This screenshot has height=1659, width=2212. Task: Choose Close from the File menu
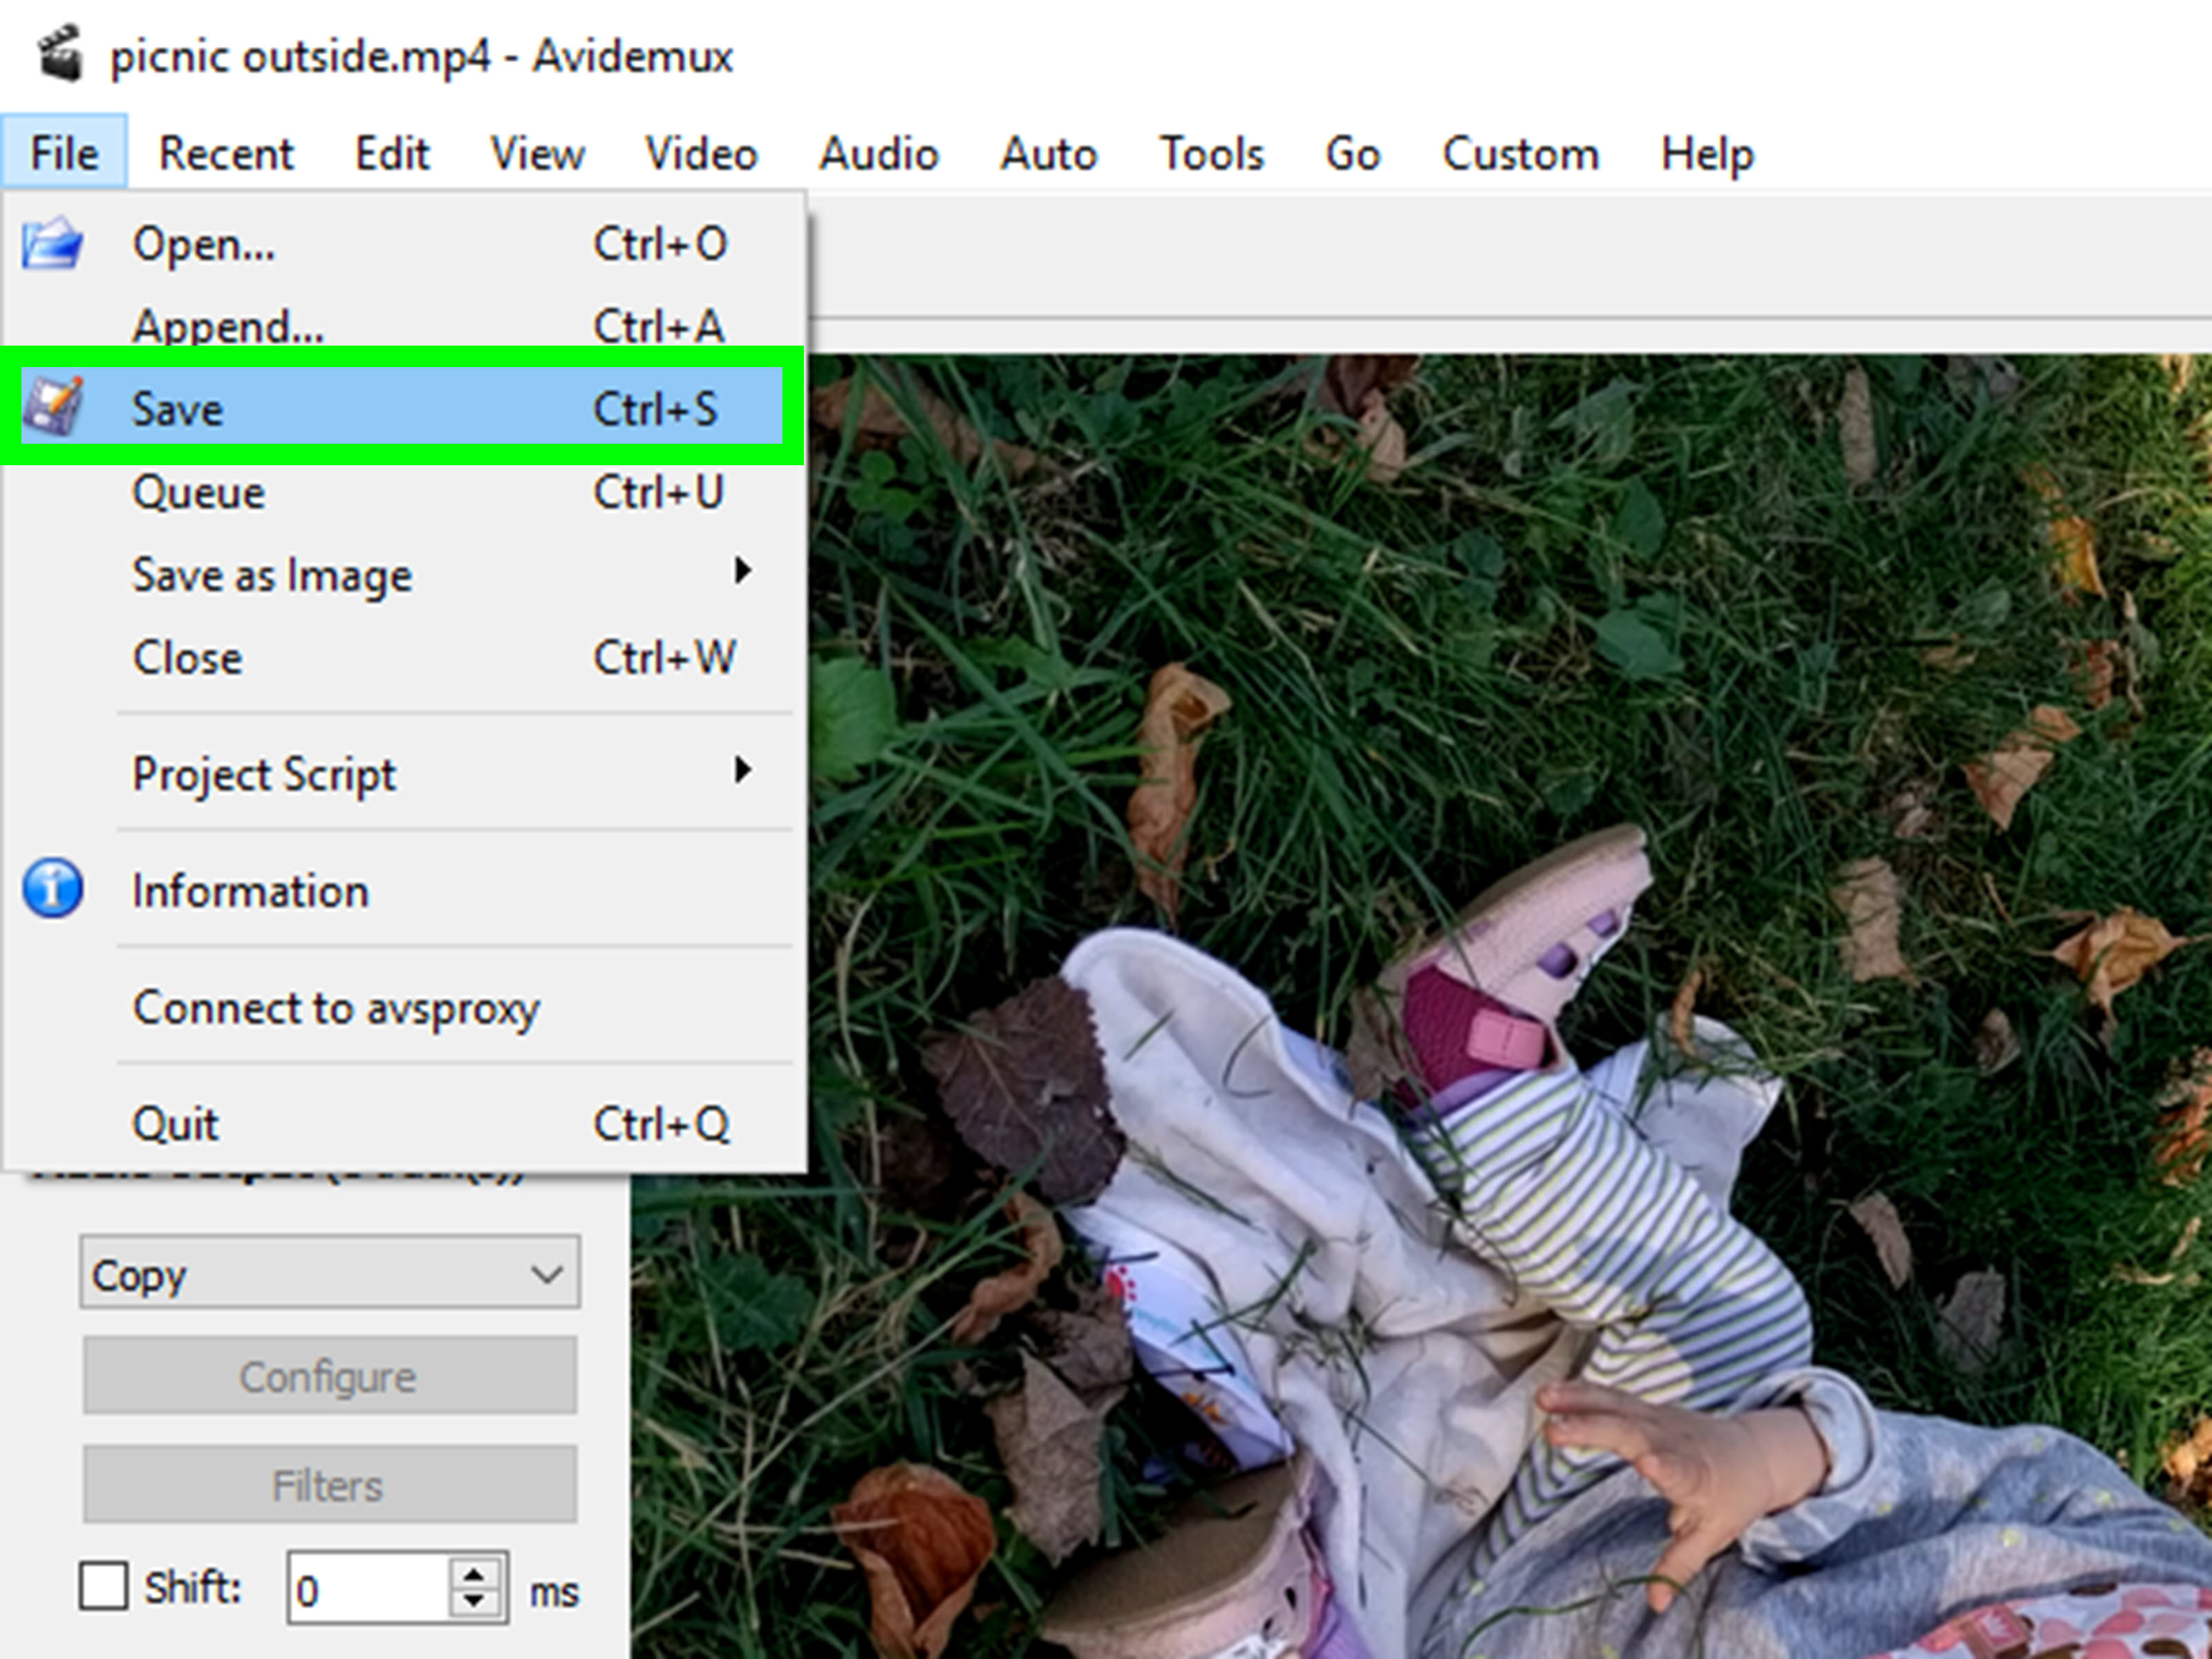click(403, 658)
